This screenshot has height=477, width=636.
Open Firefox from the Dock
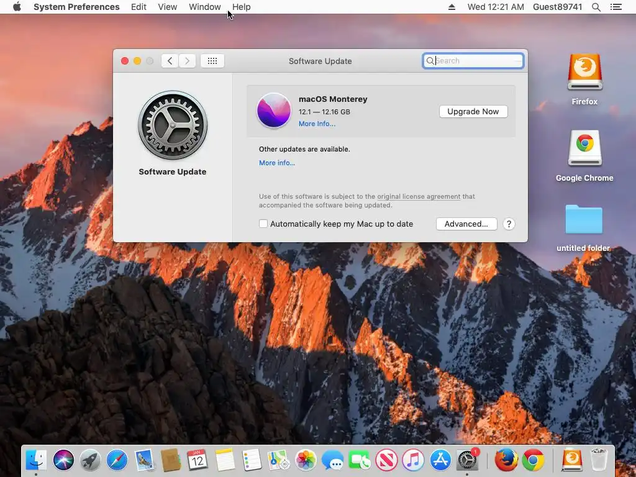506,460
